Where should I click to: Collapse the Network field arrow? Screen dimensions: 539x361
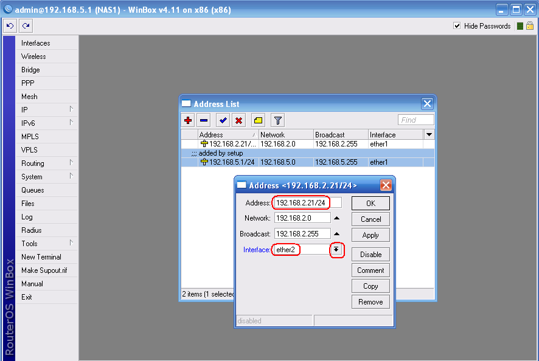pos(337,218)
